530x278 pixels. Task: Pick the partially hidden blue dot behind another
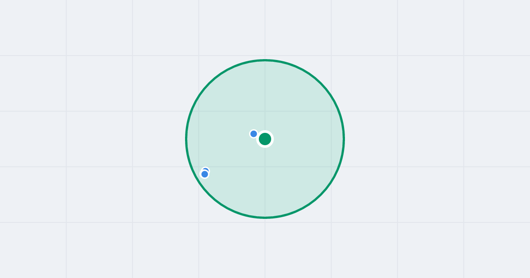coord(206,169)
